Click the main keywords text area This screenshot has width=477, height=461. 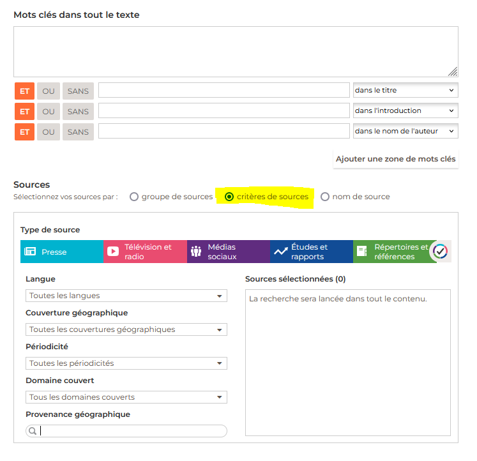coord(236,52)
